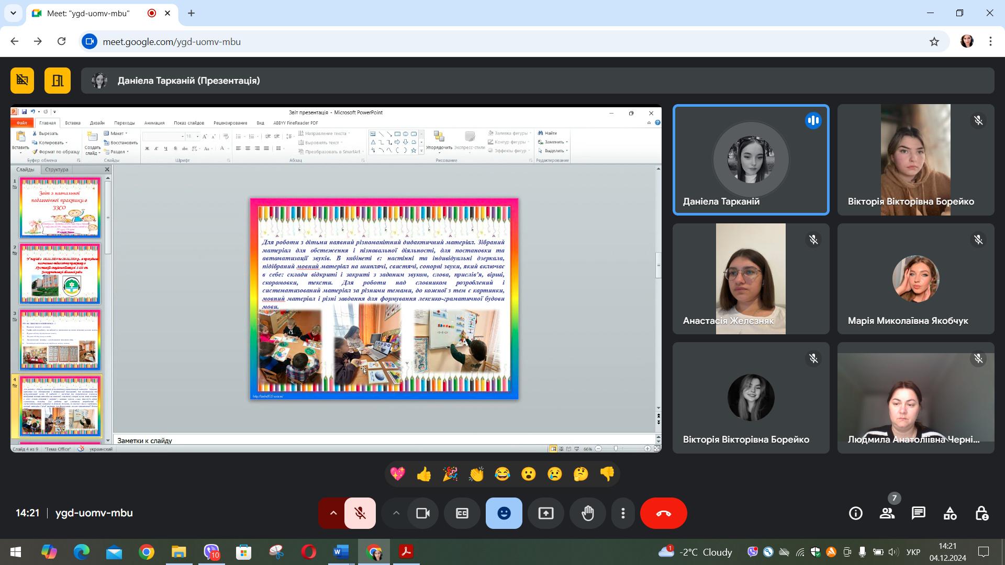Image resolution: width=1005 pixels, height=565 pixels.
Task: Turn on closed captions
Action: (462, 513)
